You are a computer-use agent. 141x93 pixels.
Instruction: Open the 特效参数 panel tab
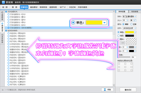[135, 11]
